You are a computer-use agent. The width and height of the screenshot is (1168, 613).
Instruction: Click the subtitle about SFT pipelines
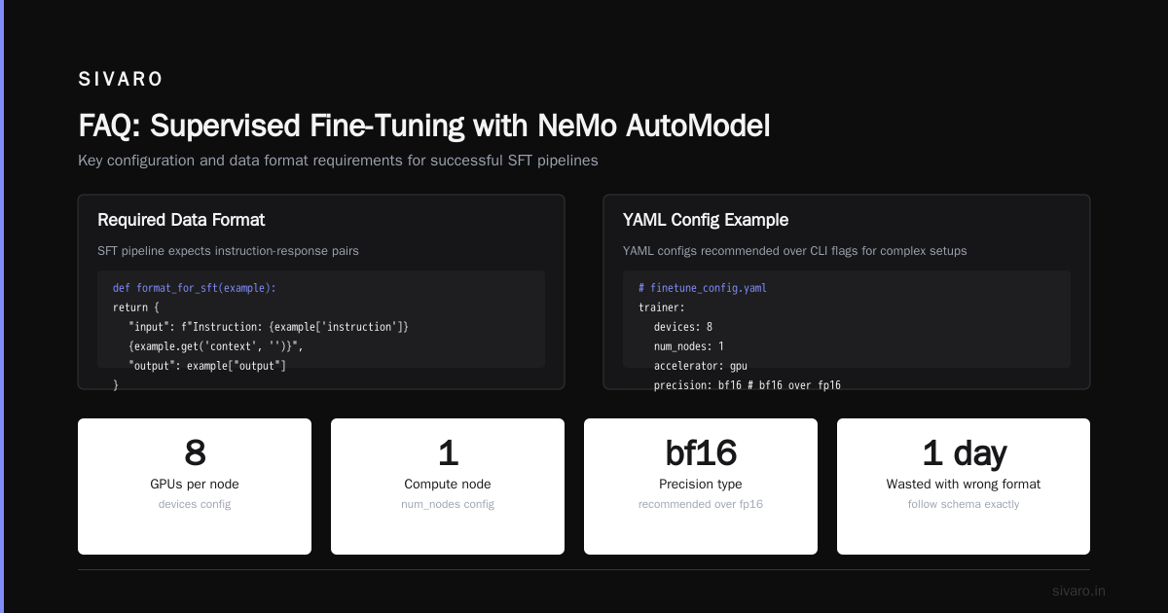coord(338,161)
